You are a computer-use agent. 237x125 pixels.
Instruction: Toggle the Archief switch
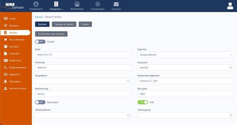[x=40, y=42]
